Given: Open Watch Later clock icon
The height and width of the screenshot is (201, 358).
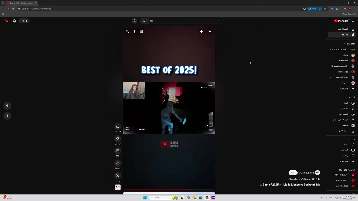Looking at the screenshot, I should pyautogui.click(x=353, y=114).
